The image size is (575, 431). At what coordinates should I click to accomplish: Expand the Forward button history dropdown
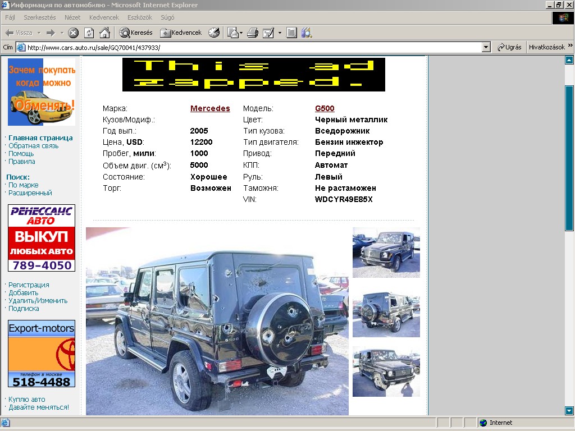click(x=62, y=33)
